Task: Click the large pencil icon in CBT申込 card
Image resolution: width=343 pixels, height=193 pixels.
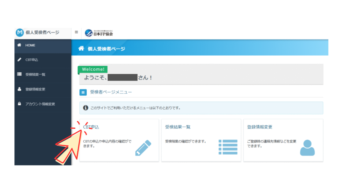Action: 143,148
